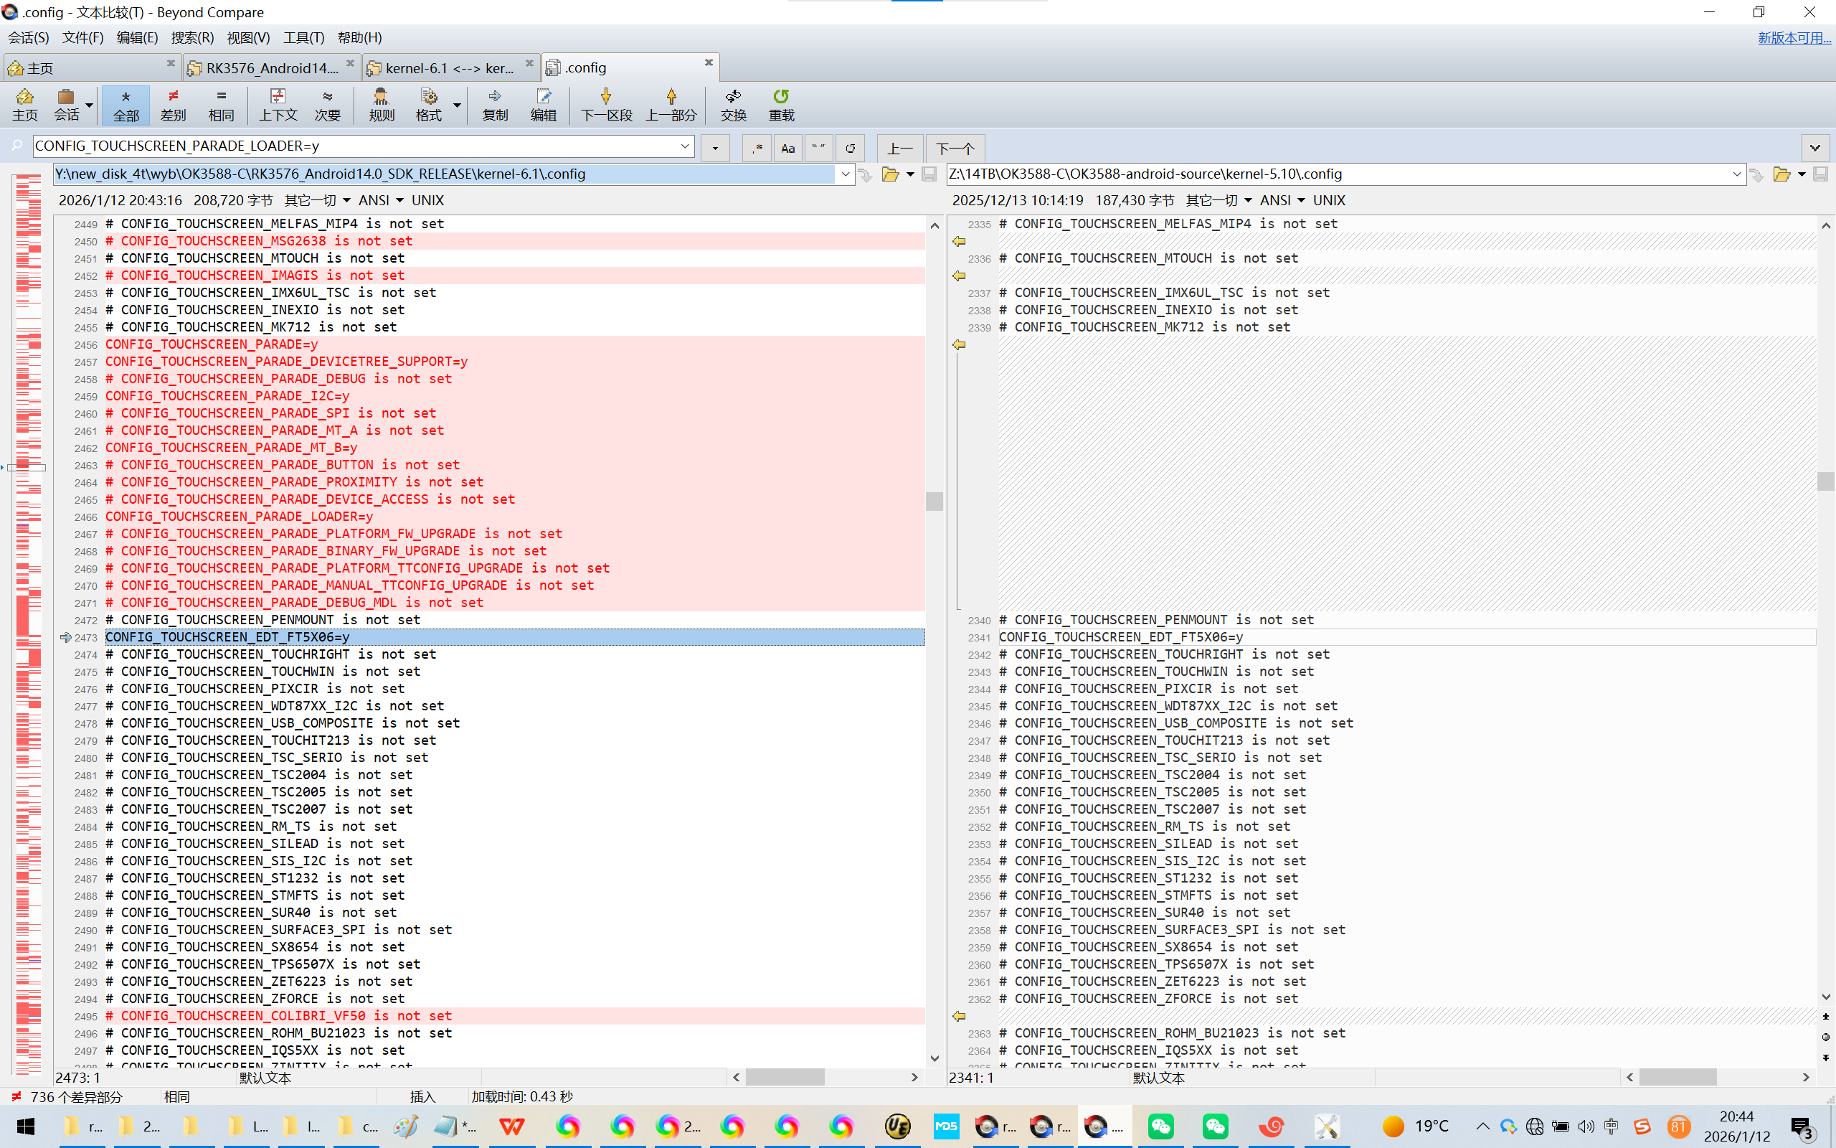Open the left file browse folder icon
1836x1148 pixels.
coord(890,174)
